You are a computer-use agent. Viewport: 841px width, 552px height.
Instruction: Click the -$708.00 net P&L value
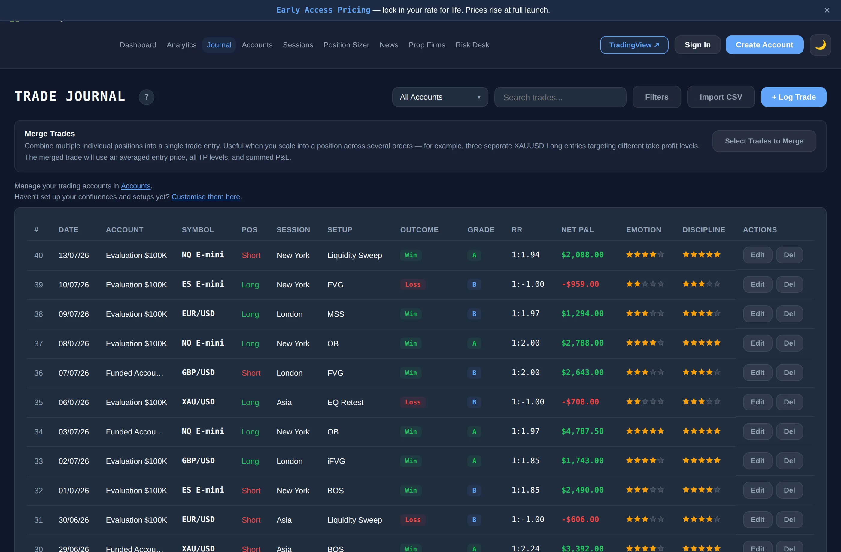[x=580, y=402]
